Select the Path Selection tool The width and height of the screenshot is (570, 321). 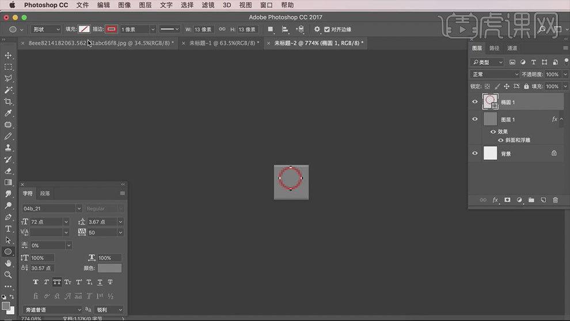pyautogui.click(x=8, y=240)
